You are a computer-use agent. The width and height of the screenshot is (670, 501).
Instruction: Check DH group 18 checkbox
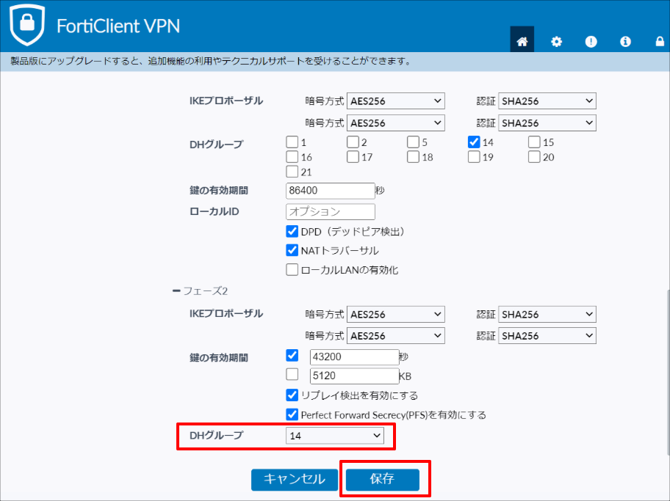(413, 157)
